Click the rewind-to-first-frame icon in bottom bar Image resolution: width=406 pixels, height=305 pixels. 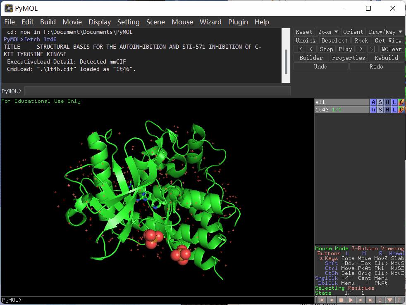tap(321, 300)
